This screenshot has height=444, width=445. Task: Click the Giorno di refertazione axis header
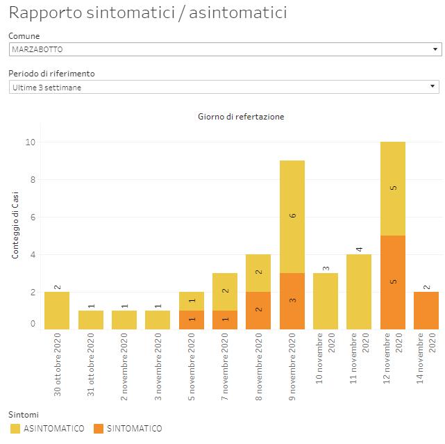click(240, 117)
